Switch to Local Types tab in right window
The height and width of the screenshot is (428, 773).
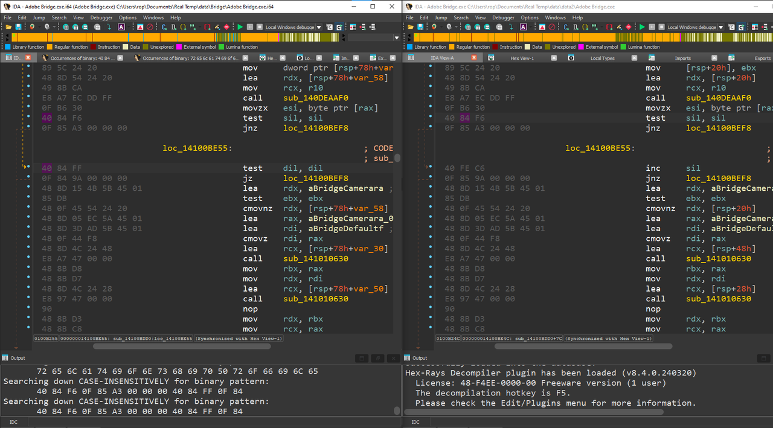[602, 58]
